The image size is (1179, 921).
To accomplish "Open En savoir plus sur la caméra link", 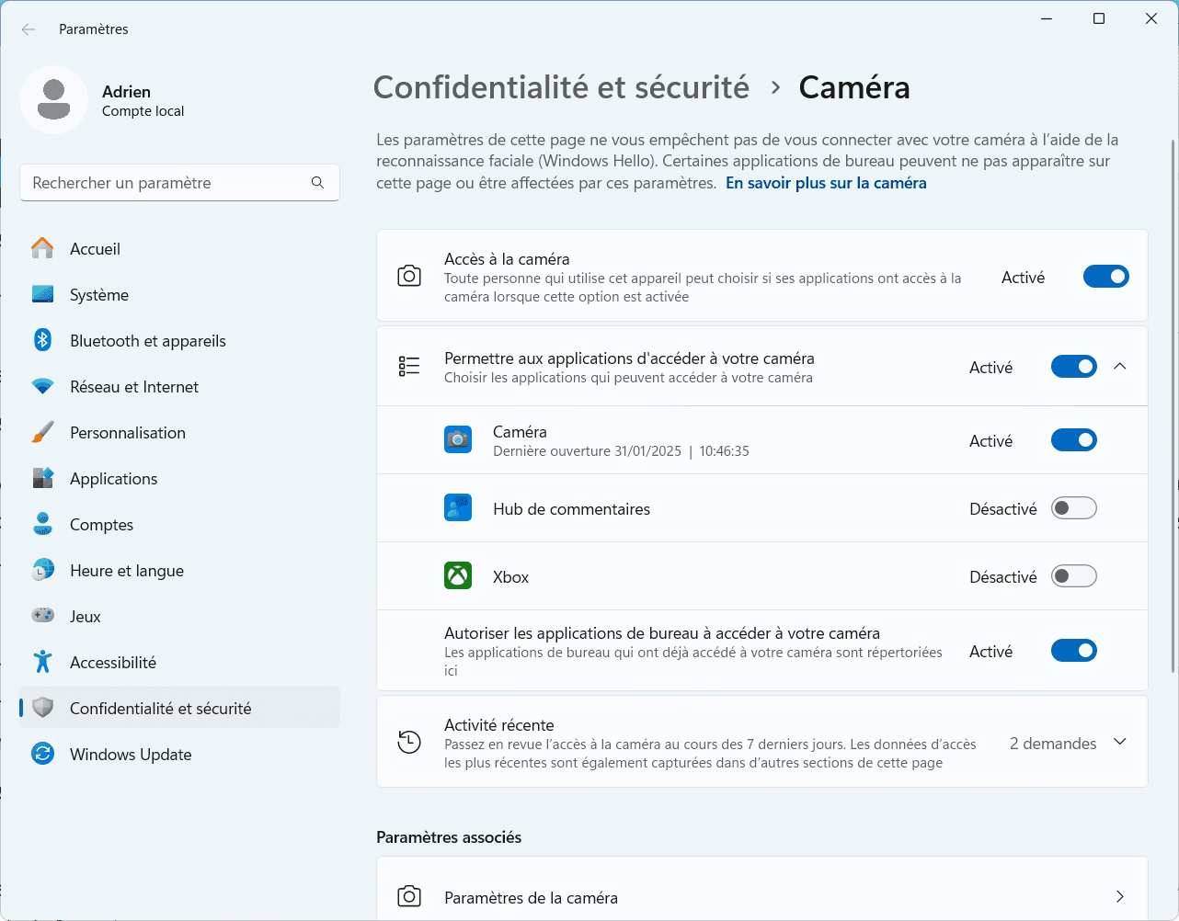I will tap(826, 183).
